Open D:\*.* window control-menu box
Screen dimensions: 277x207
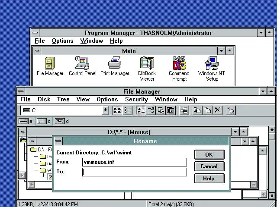(23, 132)
